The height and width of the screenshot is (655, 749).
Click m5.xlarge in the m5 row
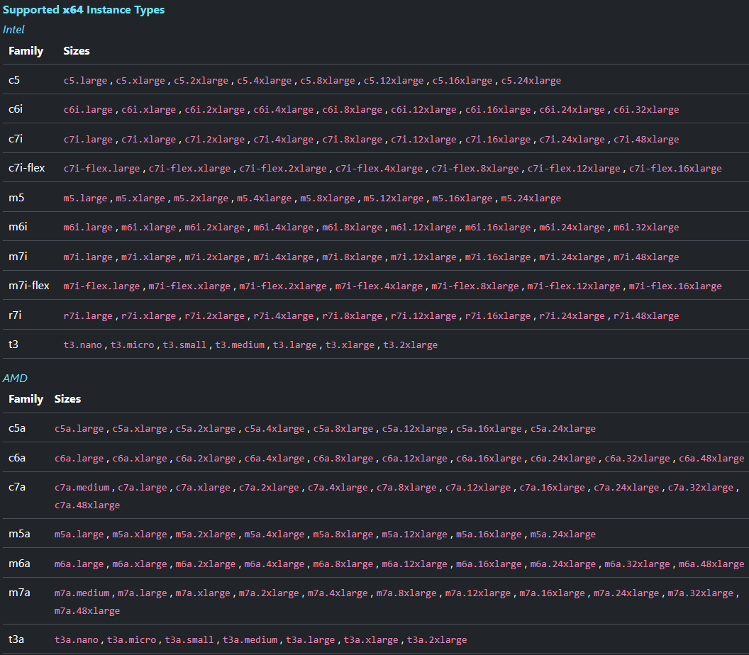tap(140, 198)
